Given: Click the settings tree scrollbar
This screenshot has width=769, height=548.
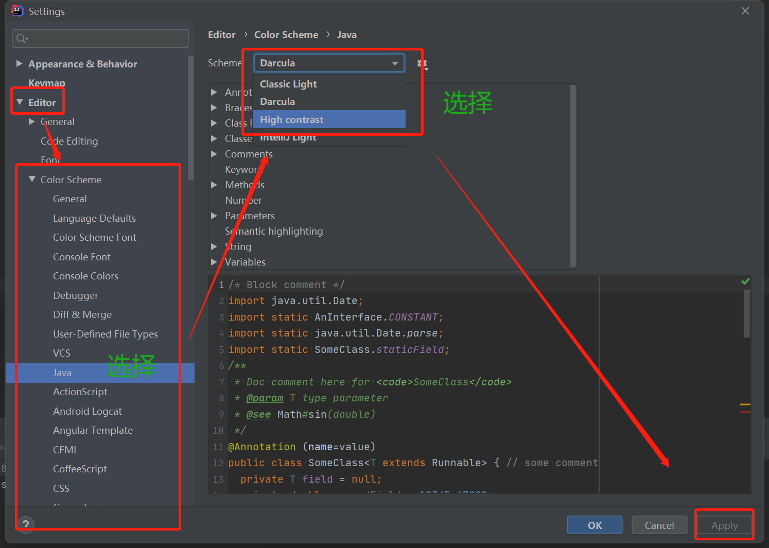Looking at the screenshot, I should (191, 117).
